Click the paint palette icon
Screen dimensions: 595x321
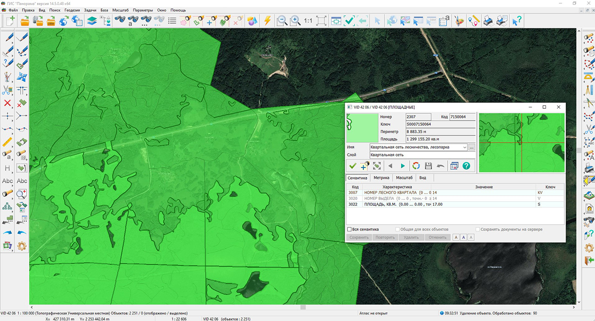[x=460, y=21]
